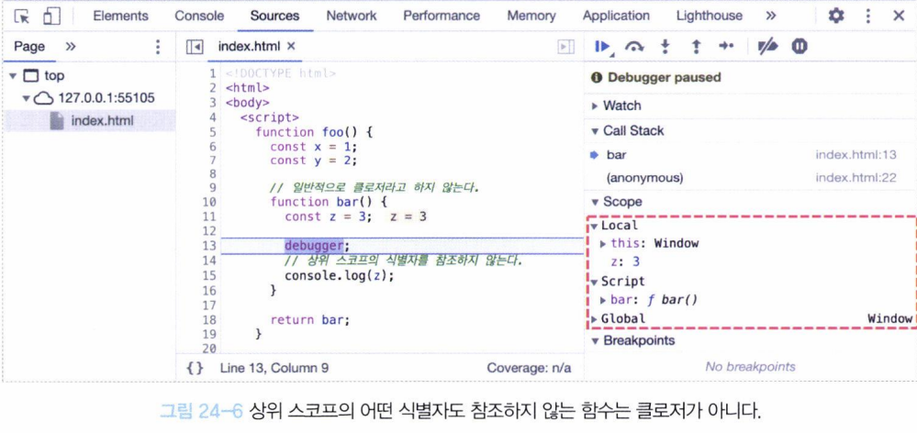Image resolution: width=917 pixels, height=433 pixels.
Task: Toggle deactivate breakpoints icon
Action: [x=767, y=47]
